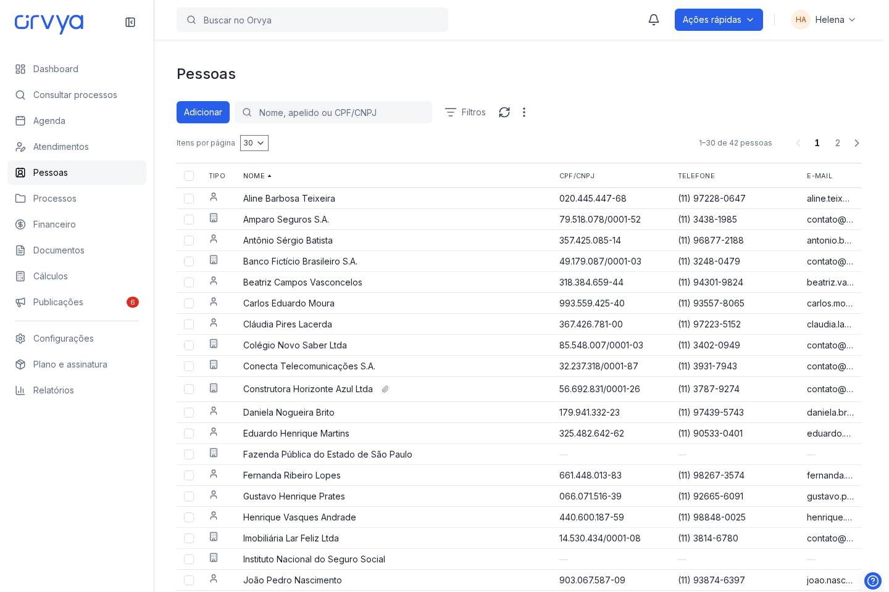Click the Publicações megaphone icon
This screenshot has width=889, height=592.
[20, 302]
